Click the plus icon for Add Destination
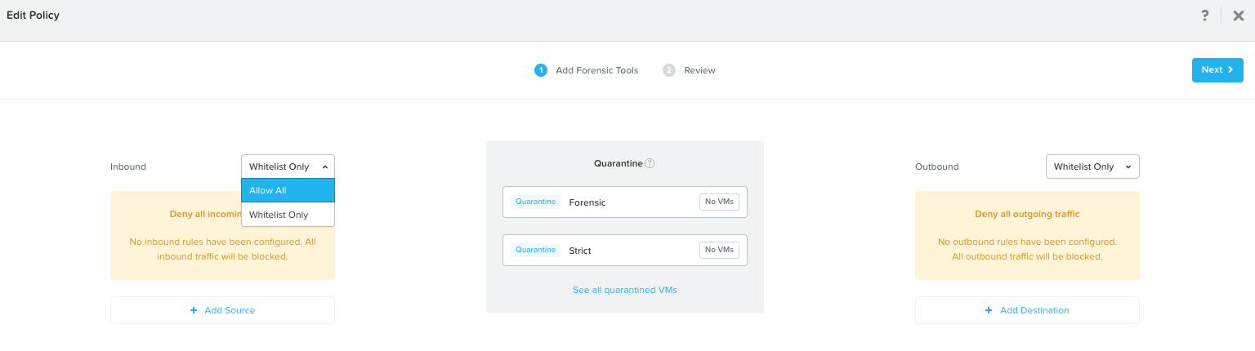The width and height of the screenshot is (1255, 351). (x=989, y=310)
